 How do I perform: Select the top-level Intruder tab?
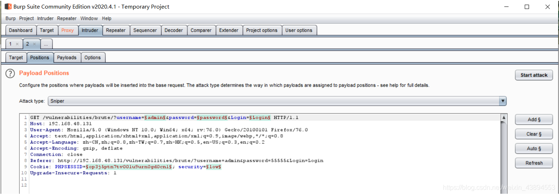point(90,30)
